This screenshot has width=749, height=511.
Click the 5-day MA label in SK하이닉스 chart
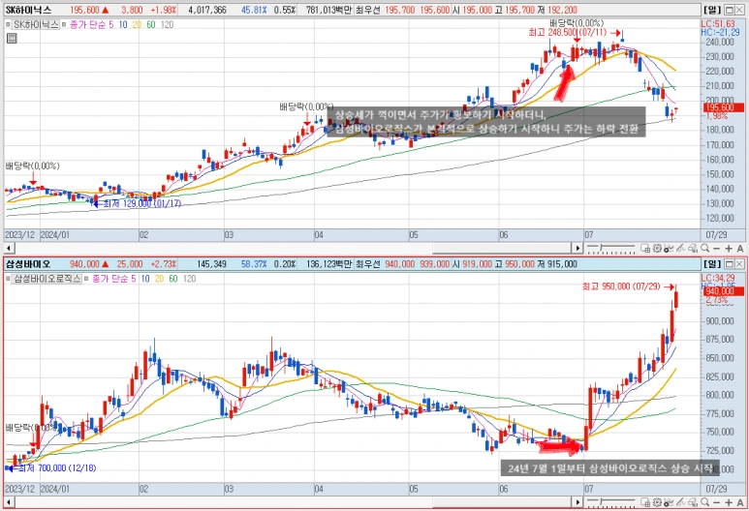(x=111, y=24)
